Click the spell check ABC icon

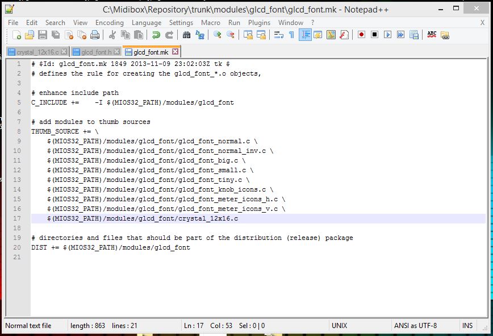[x=432, y=35]
